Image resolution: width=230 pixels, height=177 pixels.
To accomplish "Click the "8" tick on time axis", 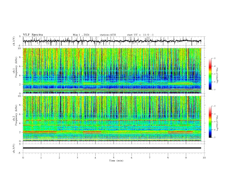I will [x=168, y=158].
